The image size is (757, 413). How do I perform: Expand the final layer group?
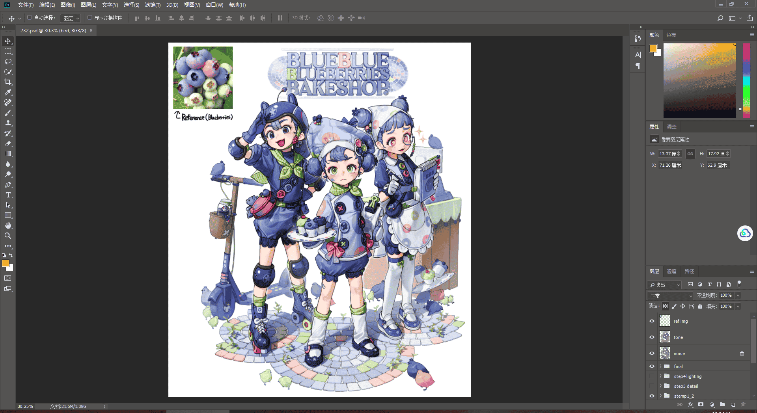(660, 366)
